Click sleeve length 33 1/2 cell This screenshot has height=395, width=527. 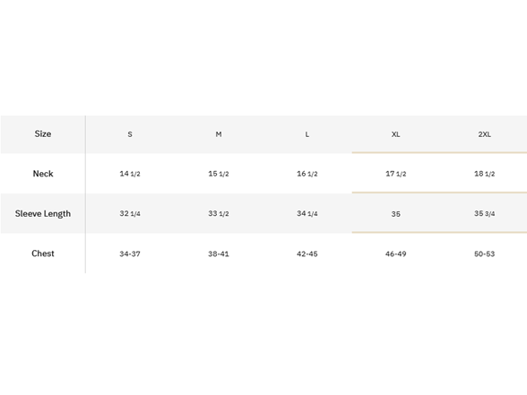point(219,213)
